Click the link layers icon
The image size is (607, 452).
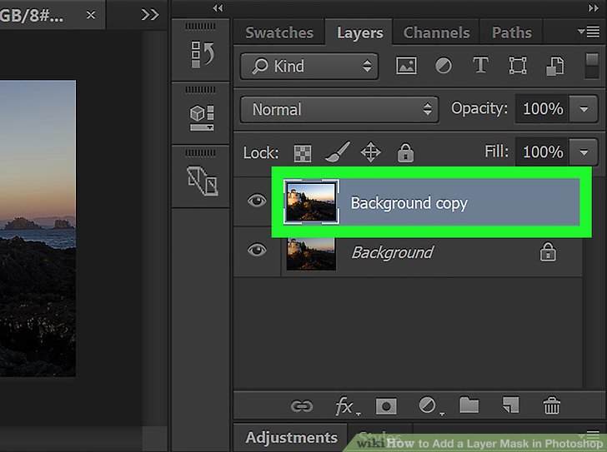coord(301,406)
